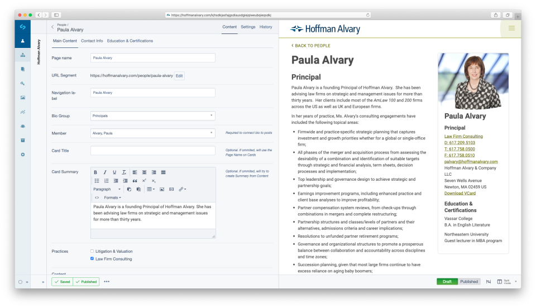This screenshot has height=308, width=536.
Task: Open the archive icon in sidebar
Action: click(x=22, y=141)
